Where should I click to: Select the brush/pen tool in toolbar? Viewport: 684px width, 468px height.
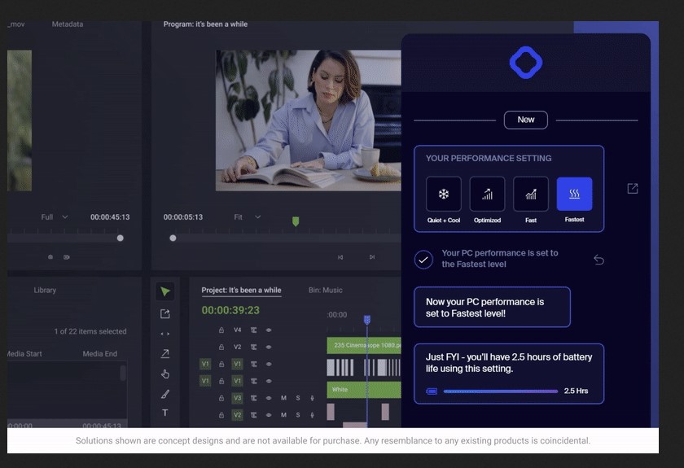[165, 394]
